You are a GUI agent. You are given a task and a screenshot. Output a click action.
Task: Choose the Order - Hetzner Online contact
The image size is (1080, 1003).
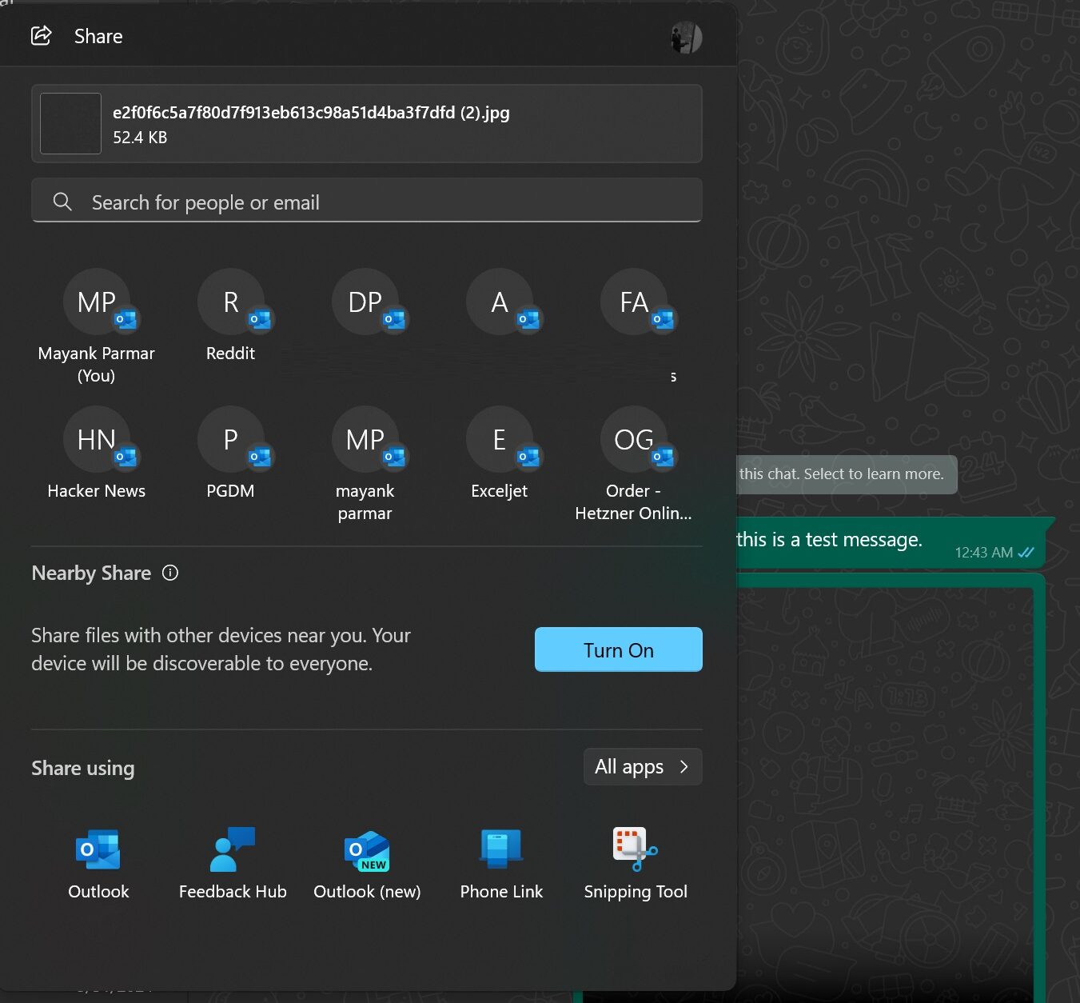click(634, 465)
